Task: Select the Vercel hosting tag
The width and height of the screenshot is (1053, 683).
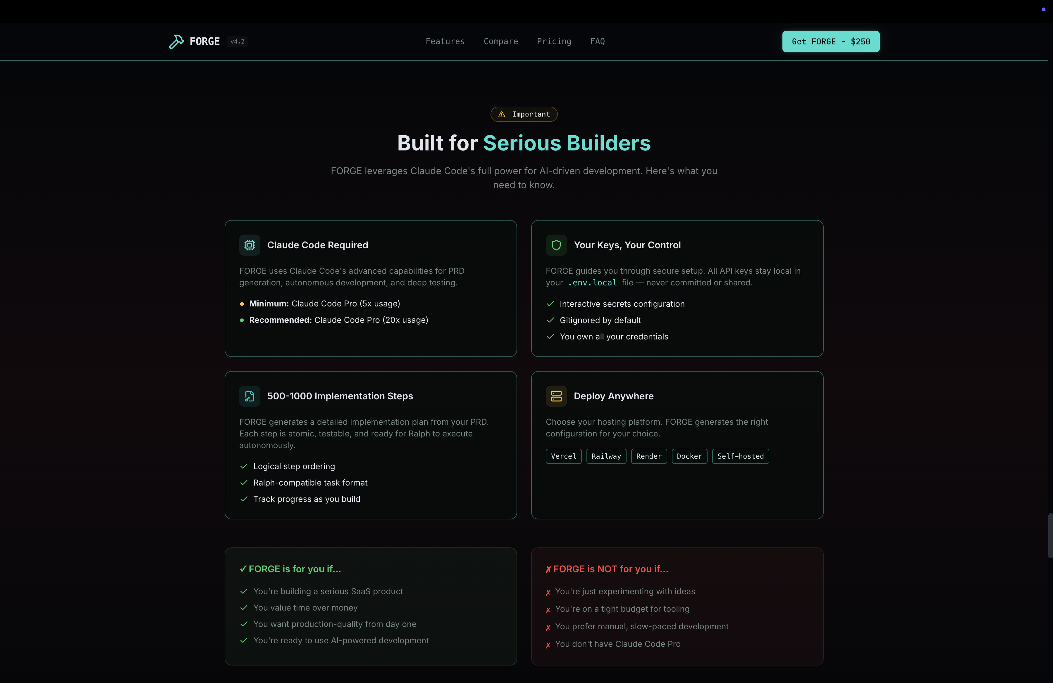Action: pos(563,456)
